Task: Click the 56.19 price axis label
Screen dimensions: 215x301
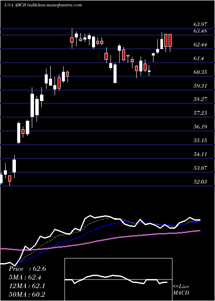Action: [200, 127]
